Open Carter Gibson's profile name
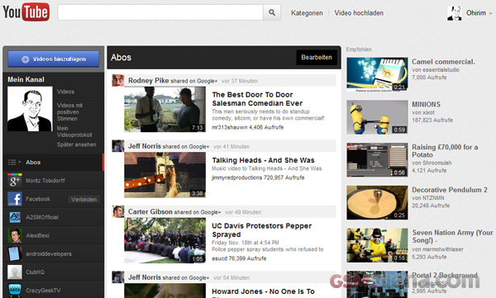 click(150, 211)
